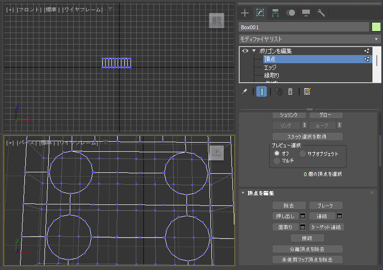Open front viewport ワイヤフレーム menu
The height and width of the screenshot is (270, 383).
[x=83, y=10]
